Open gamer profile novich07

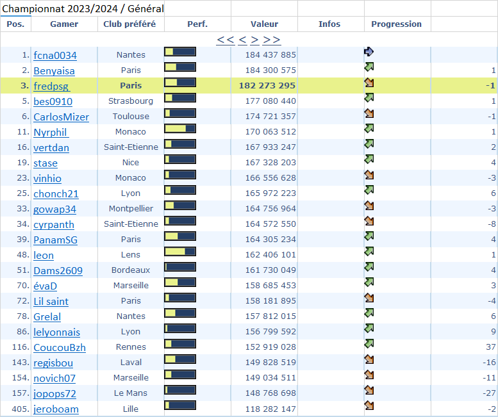pos(54,379)
